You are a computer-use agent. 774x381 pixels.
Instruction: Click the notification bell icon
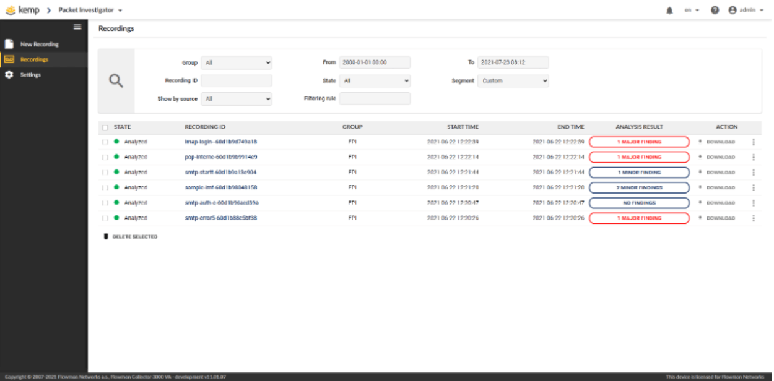[669, 11]
